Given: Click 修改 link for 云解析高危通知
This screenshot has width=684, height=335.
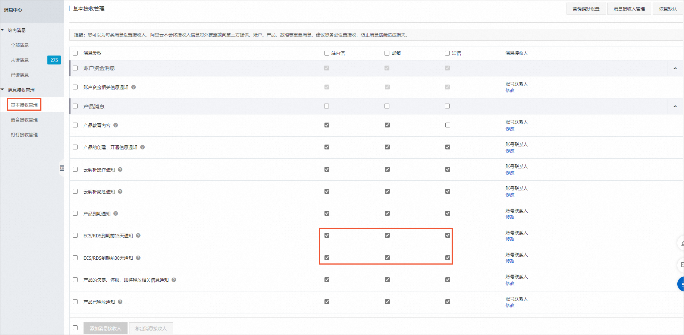Looking at the screenshot, I should (510, 195).
